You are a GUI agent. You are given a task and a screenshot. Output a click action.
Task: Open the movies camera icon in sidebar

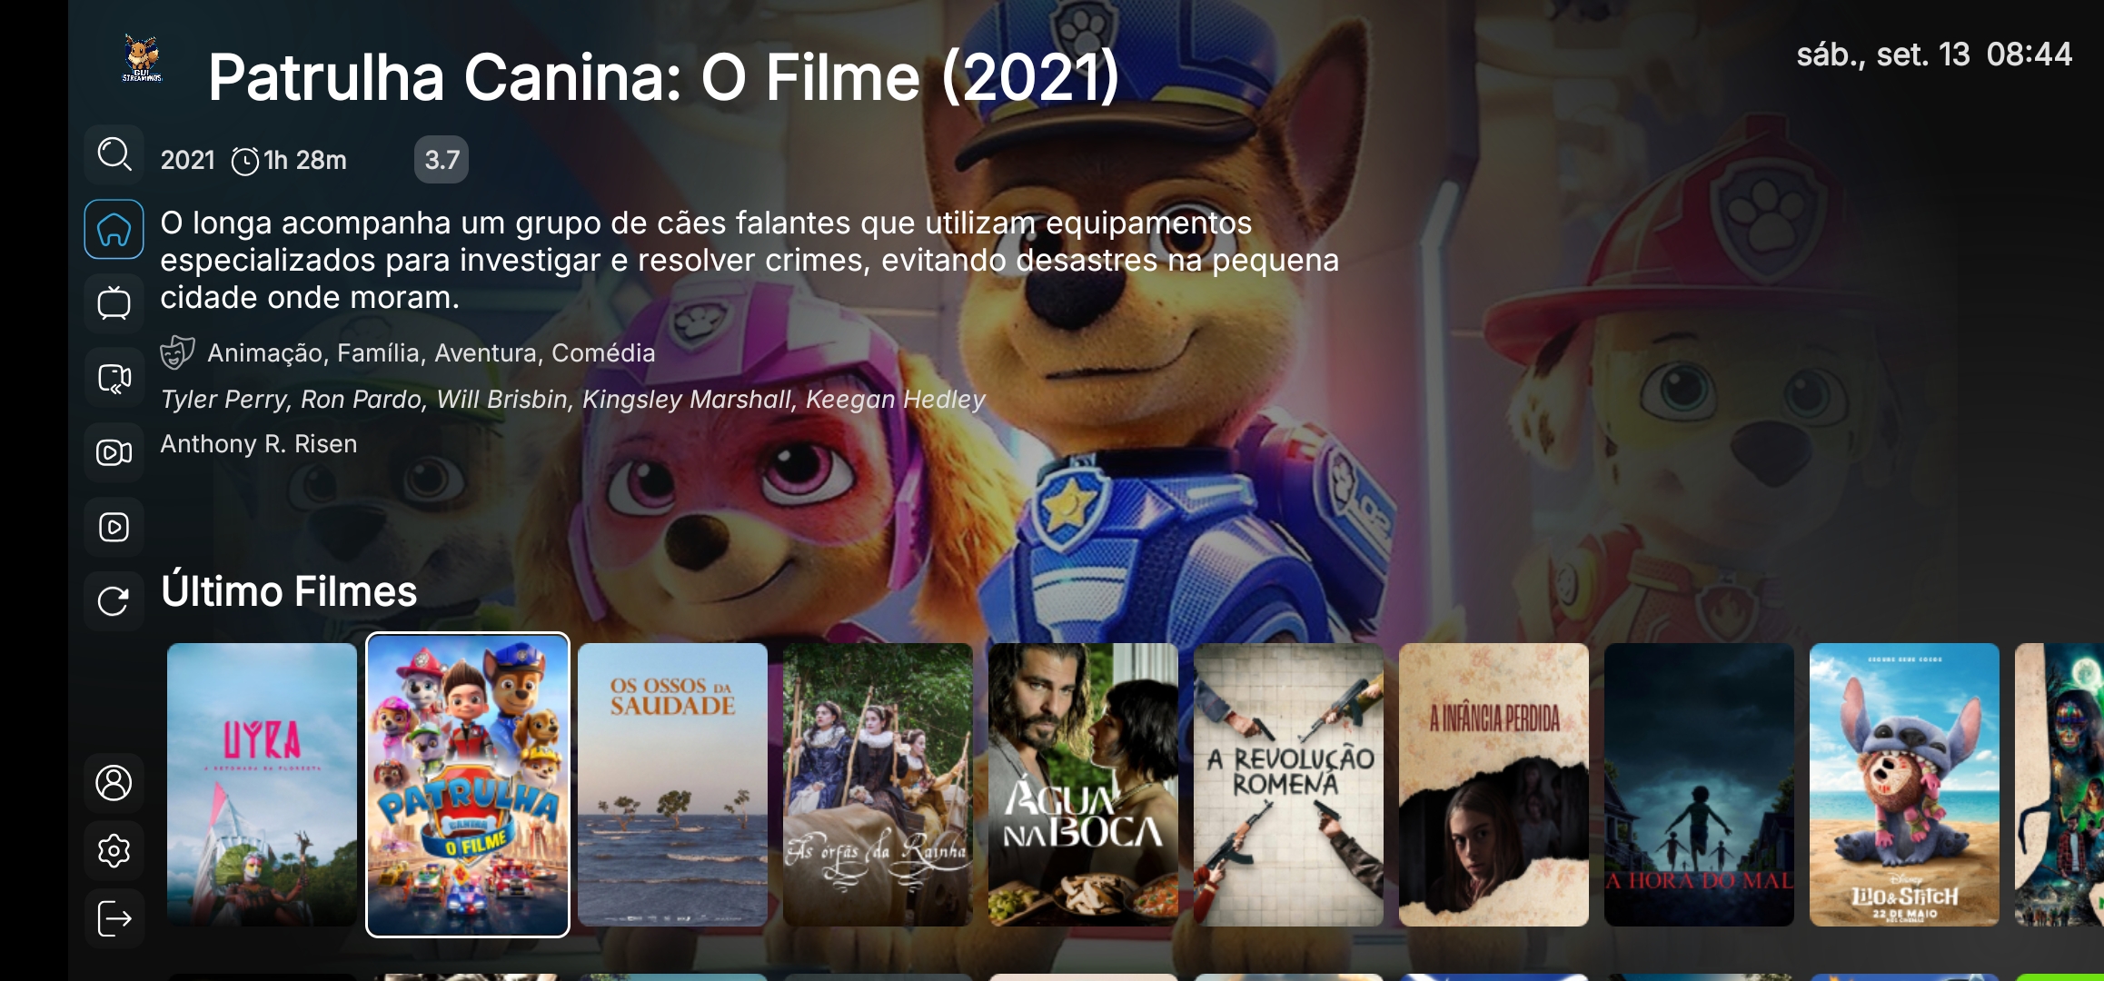114,452
